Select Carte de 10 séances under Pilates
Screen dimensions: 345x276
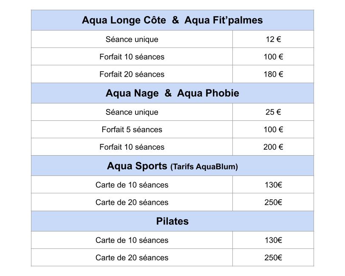point(132,240)
